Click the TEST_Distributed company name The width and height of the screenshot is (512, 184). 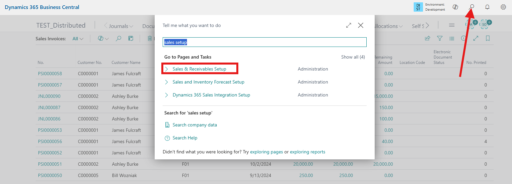click(61, 25)
